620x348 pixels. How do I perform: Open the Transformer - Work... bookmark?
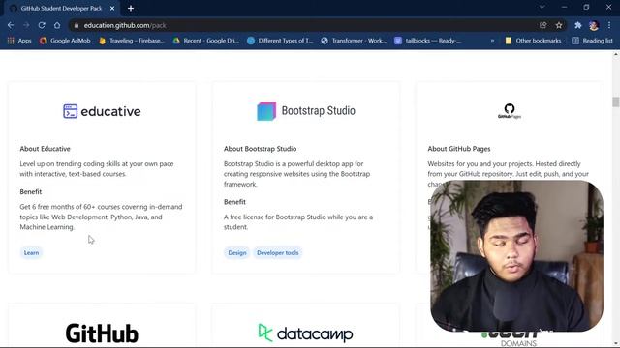pyautogui.click(x=354, y=41)
